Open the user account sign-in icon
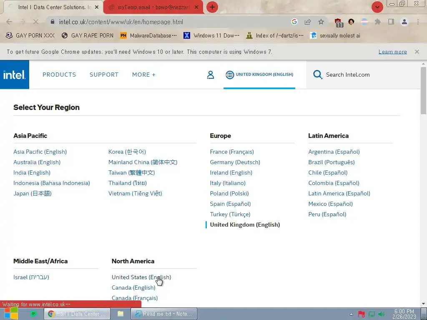Image resolution: width=427 pixels, height=320 pixels. 211,75
